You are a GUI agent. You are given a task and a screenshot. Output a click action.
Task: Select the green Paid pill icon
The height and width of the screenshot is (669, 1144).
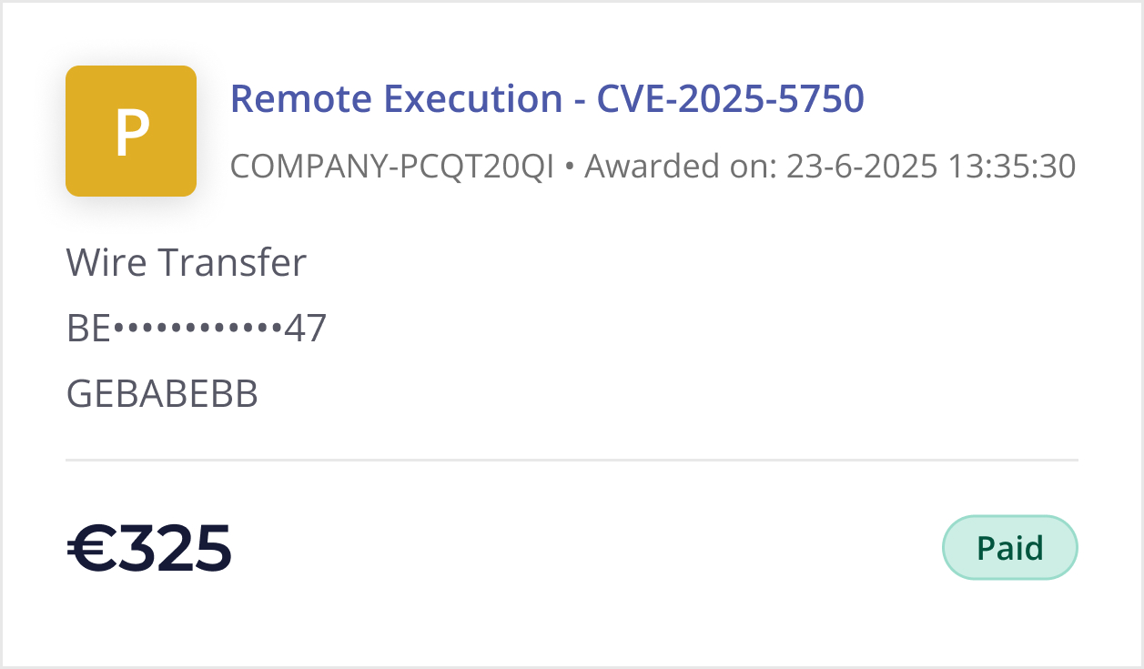tap(1009, 547)
